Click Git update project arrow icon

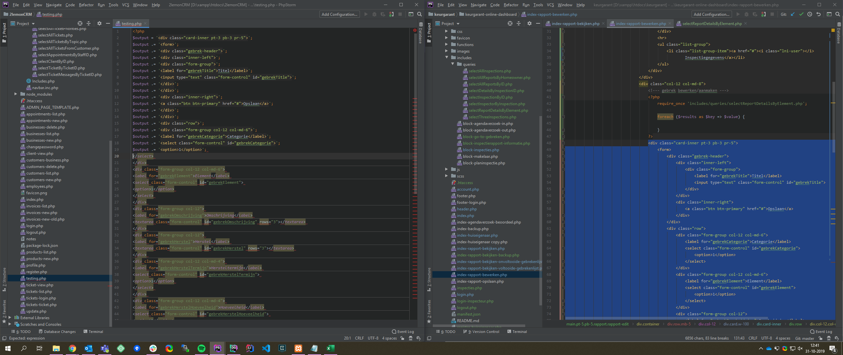point(793,14)
